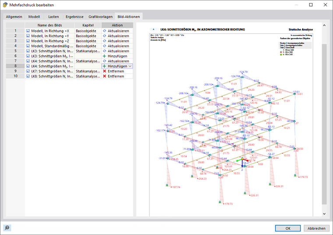Click the 'Kapitel' column header

pyautogui.click(x=88, y=25)
